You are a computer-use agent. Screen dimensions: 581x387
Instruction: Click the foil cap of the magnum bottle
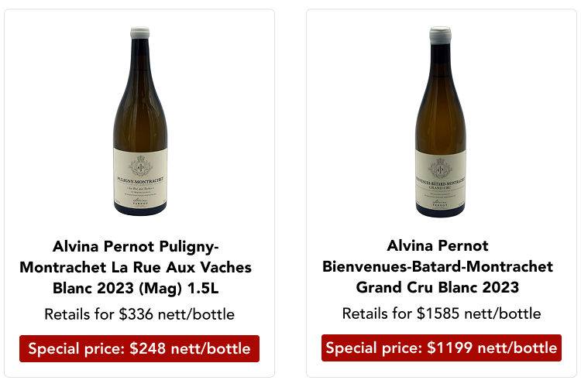point(139,33)
